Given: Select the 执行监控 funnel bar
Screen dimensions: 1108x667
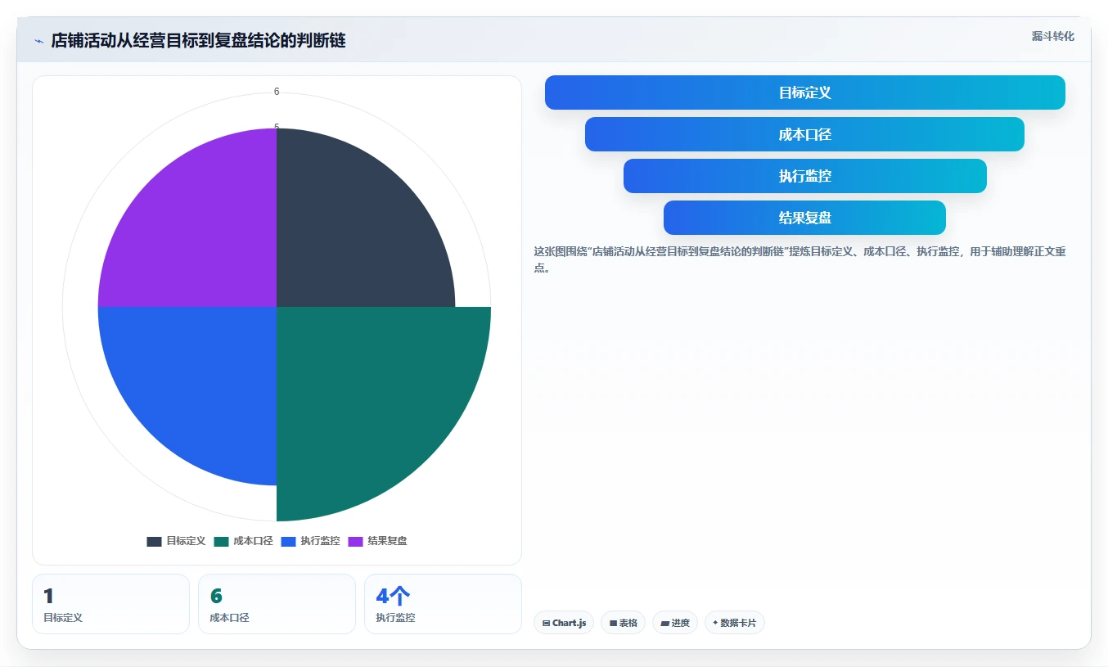Looking at the screenshot, I should pos(805,176).
